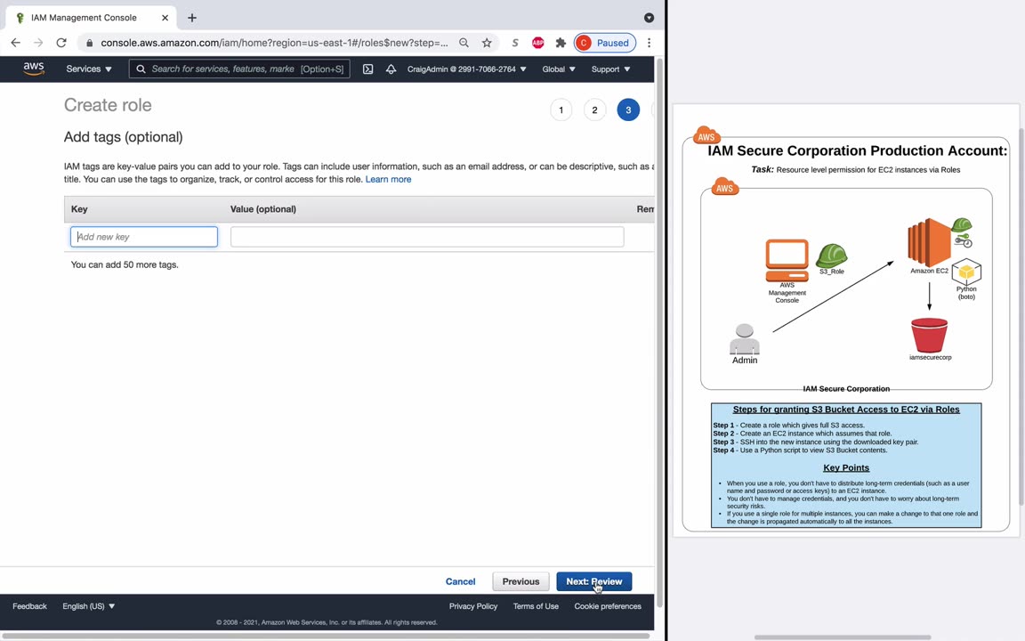Go to step 2 indicator

[x=594, y=110]
